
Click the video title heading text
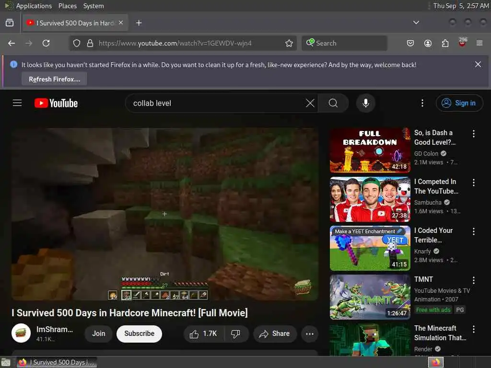tap(129, 312)
